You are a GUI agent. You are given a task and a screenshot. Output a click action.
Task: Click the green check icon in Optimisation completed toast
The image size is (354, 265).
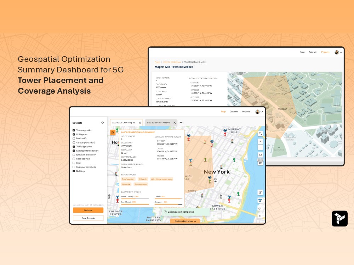pos(165,212)
